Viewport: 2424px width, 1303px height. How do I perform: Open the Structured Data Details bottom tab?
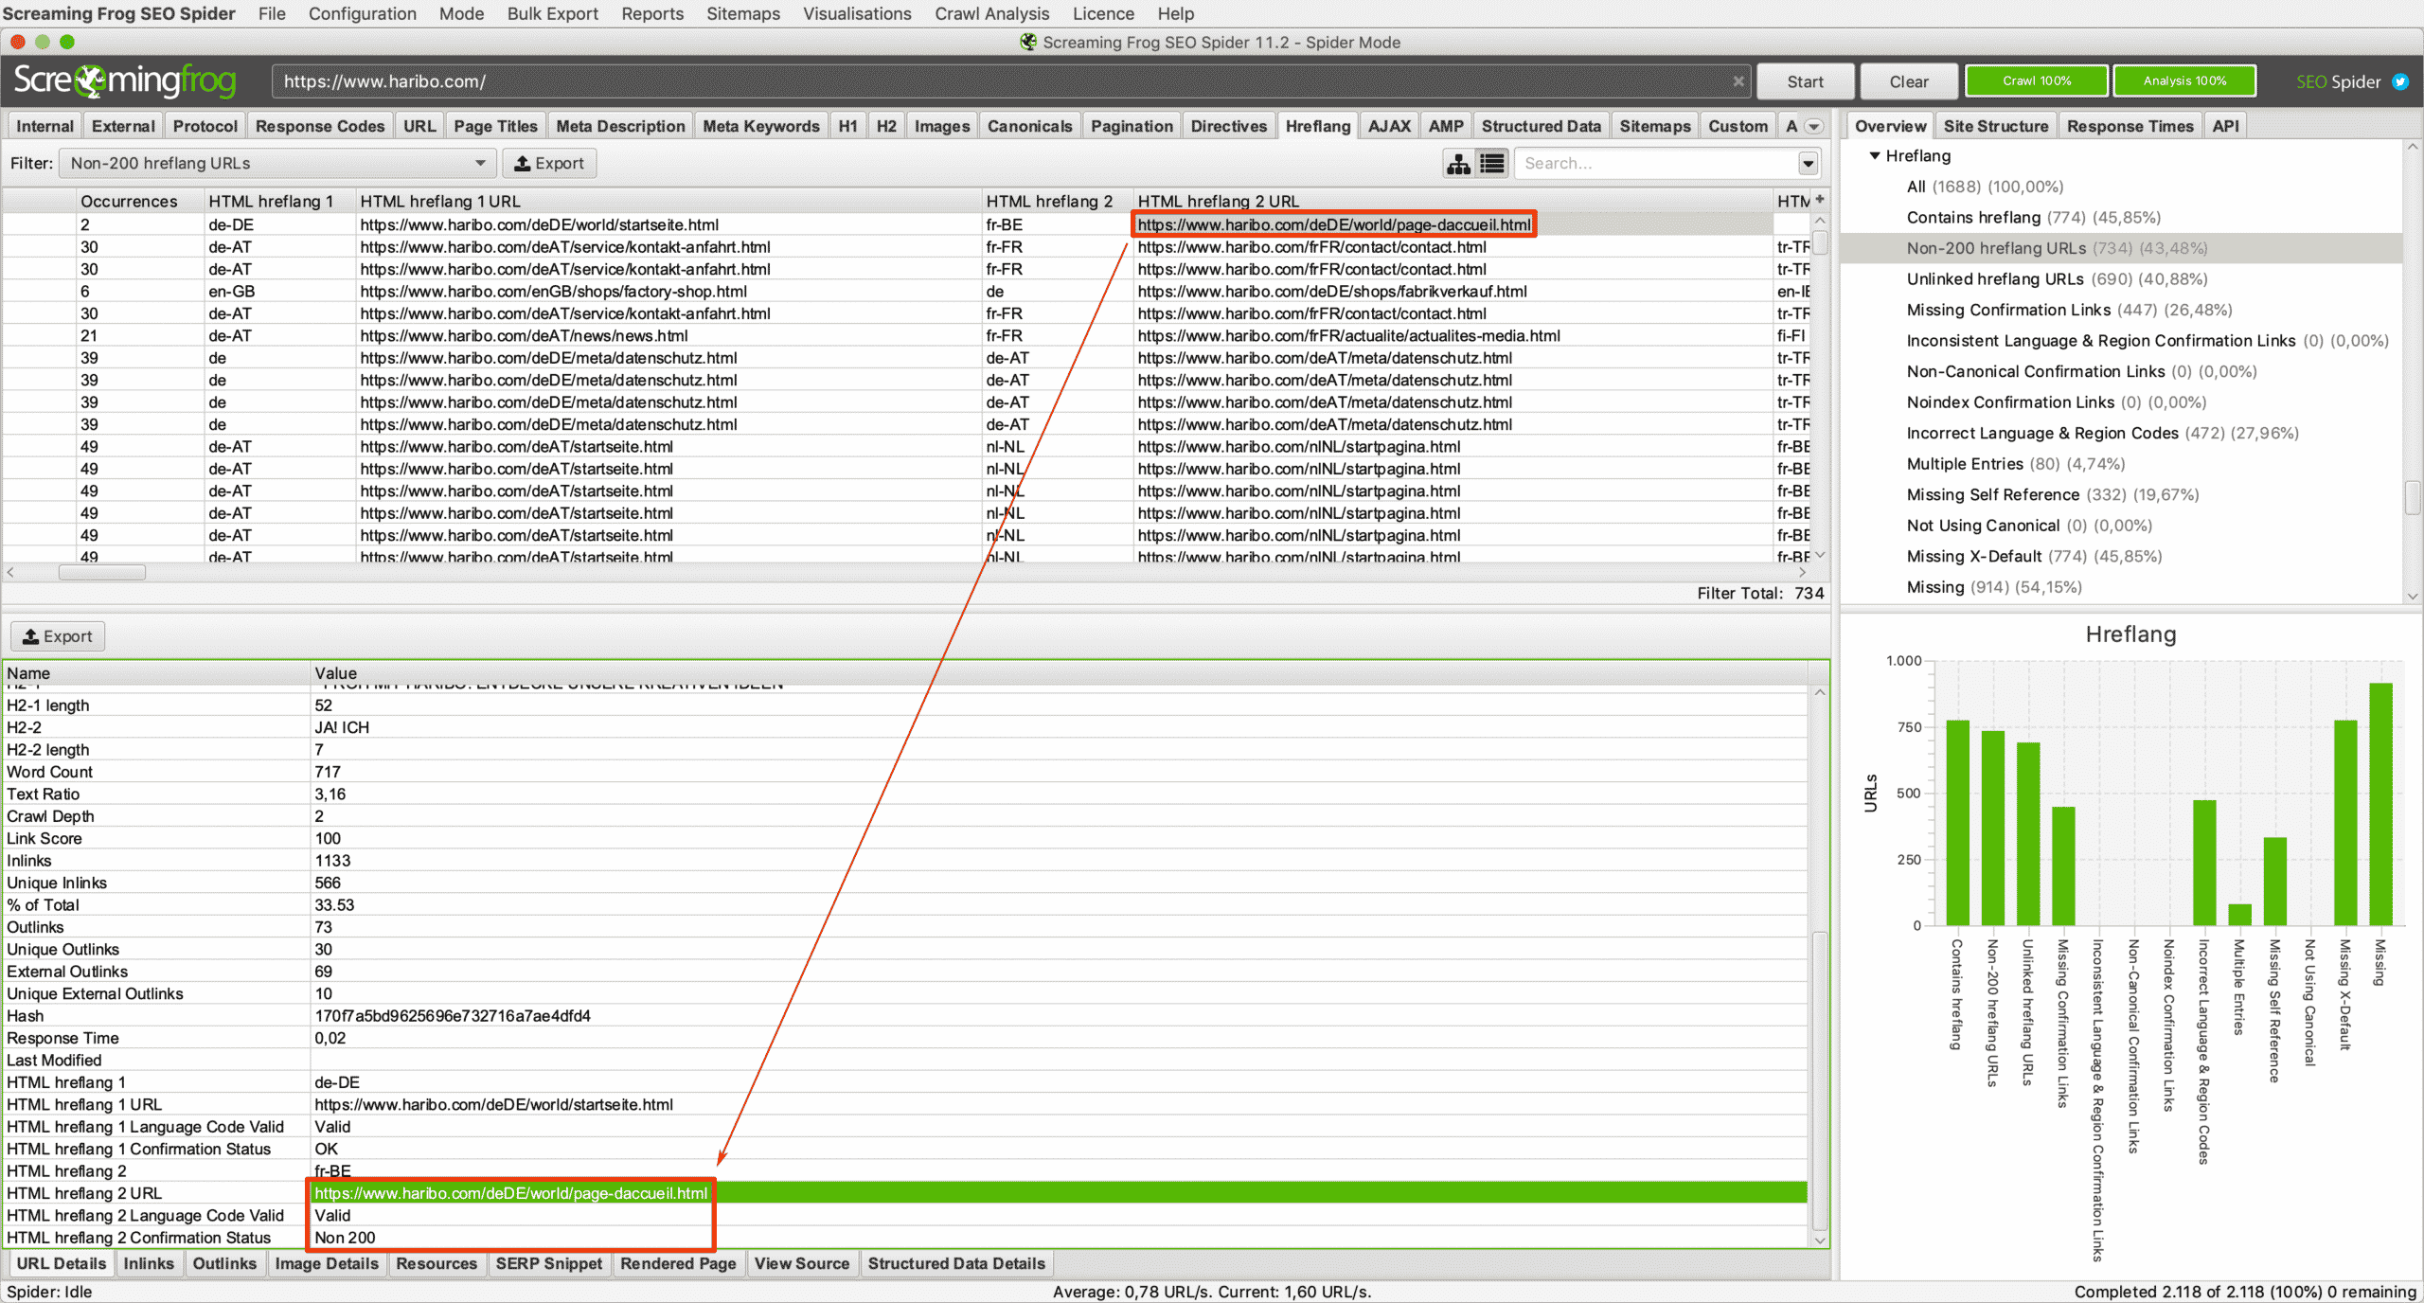pos(956,1263)
